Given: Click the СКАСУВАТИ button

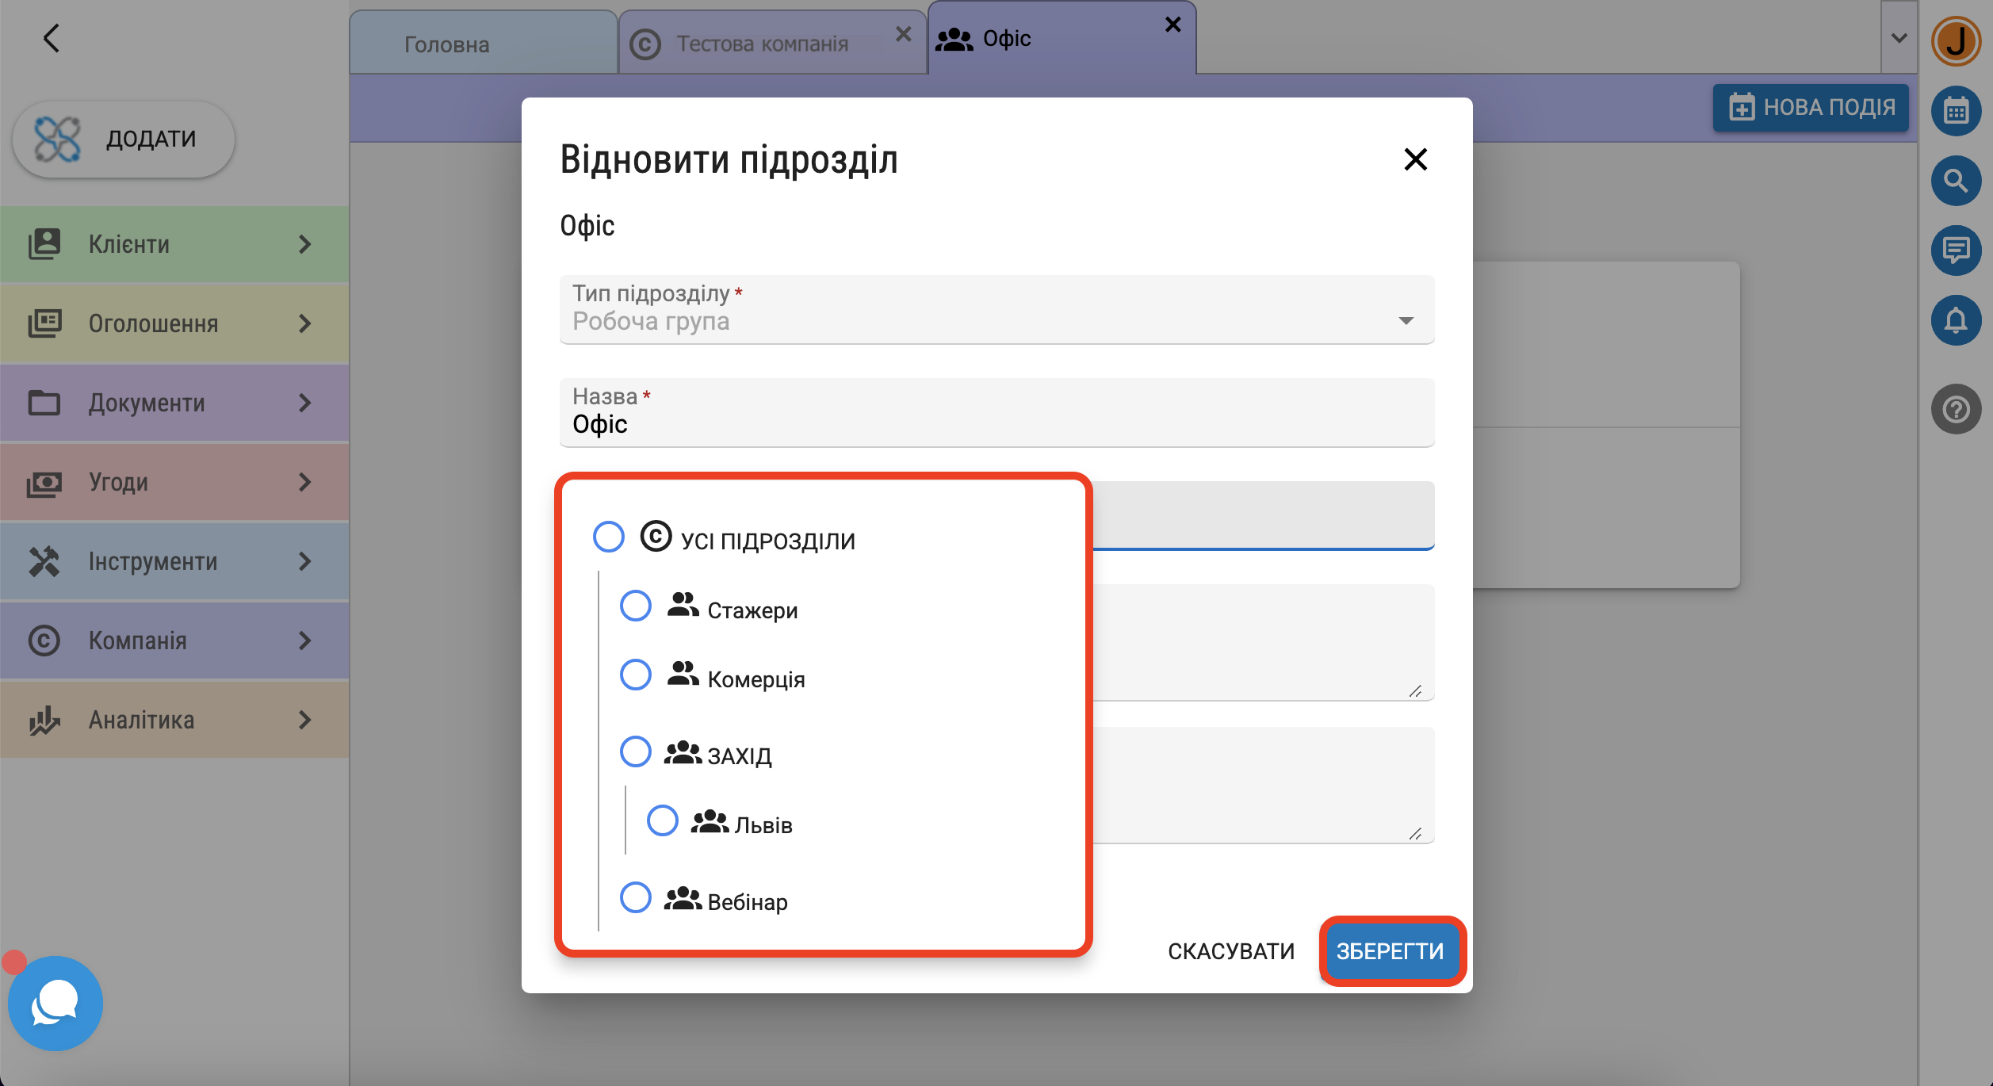Looking at the screenshot, I should tap(1231, 951).
